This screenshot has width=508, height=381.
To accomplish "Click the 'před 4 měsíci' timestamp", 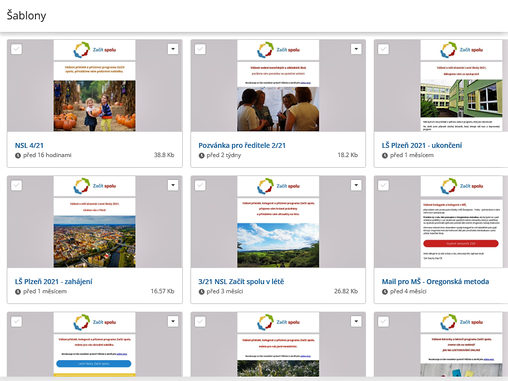I will (x=408, y=291).
